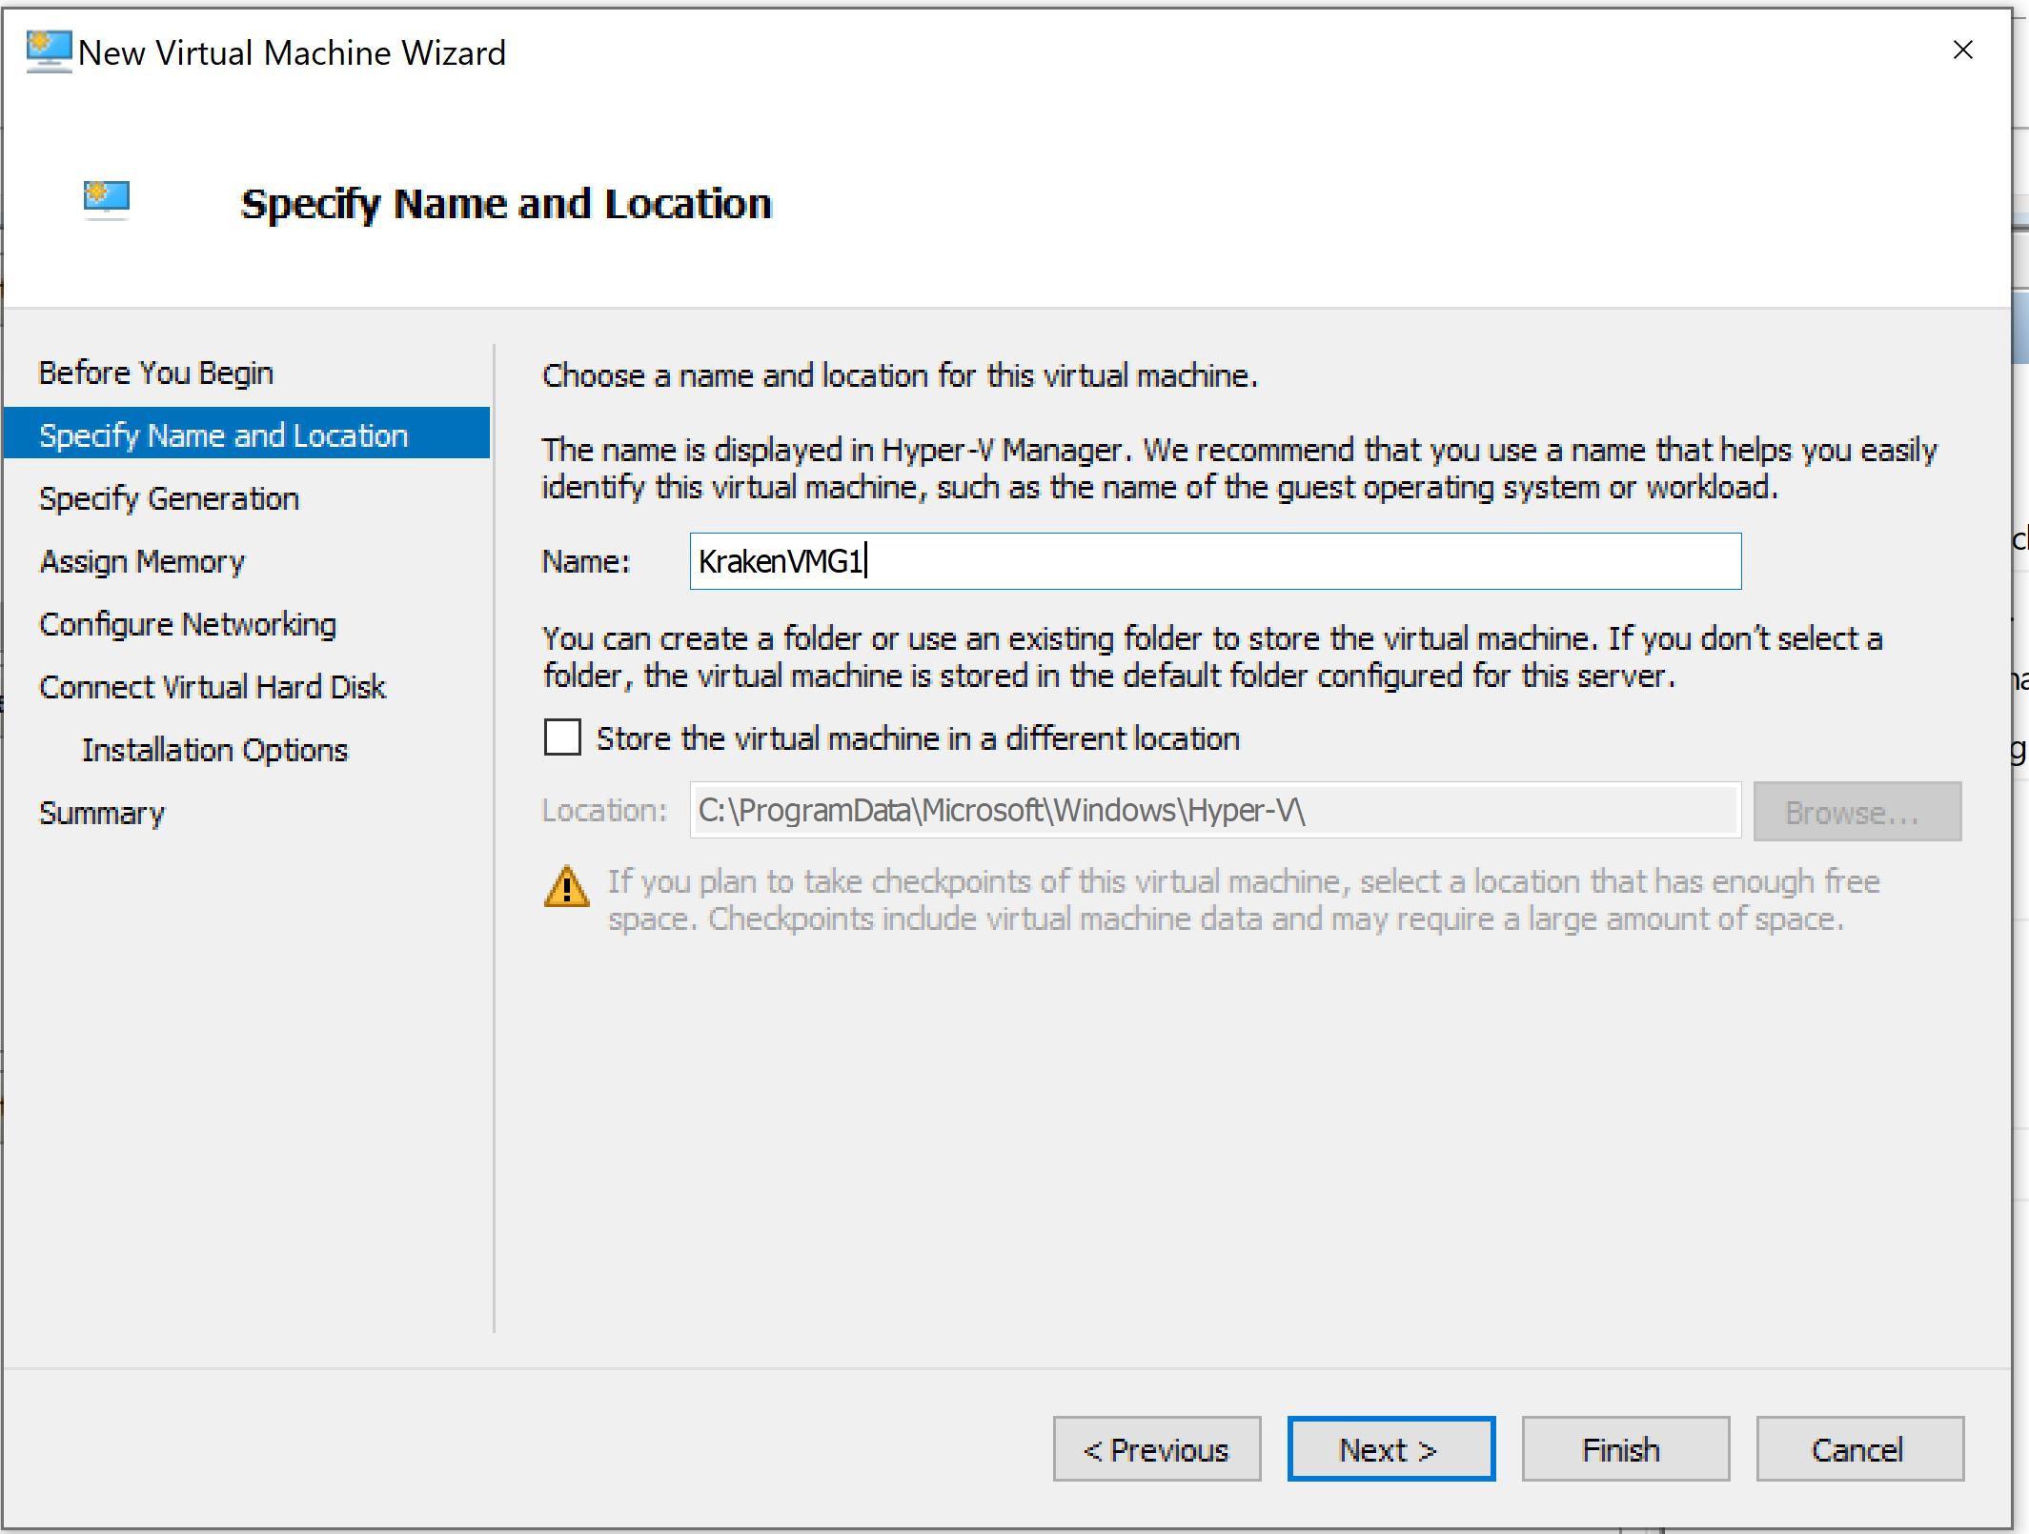Click the virtual machine icon beside the page heading
The height and width of the screenshot is (1534, 2029).
click(106, 200)
